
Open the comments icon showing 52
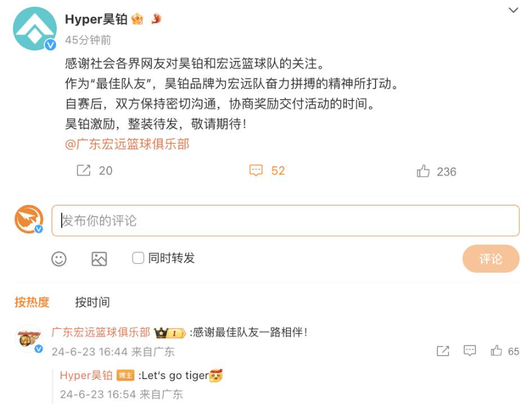click(x=256, y=171)
